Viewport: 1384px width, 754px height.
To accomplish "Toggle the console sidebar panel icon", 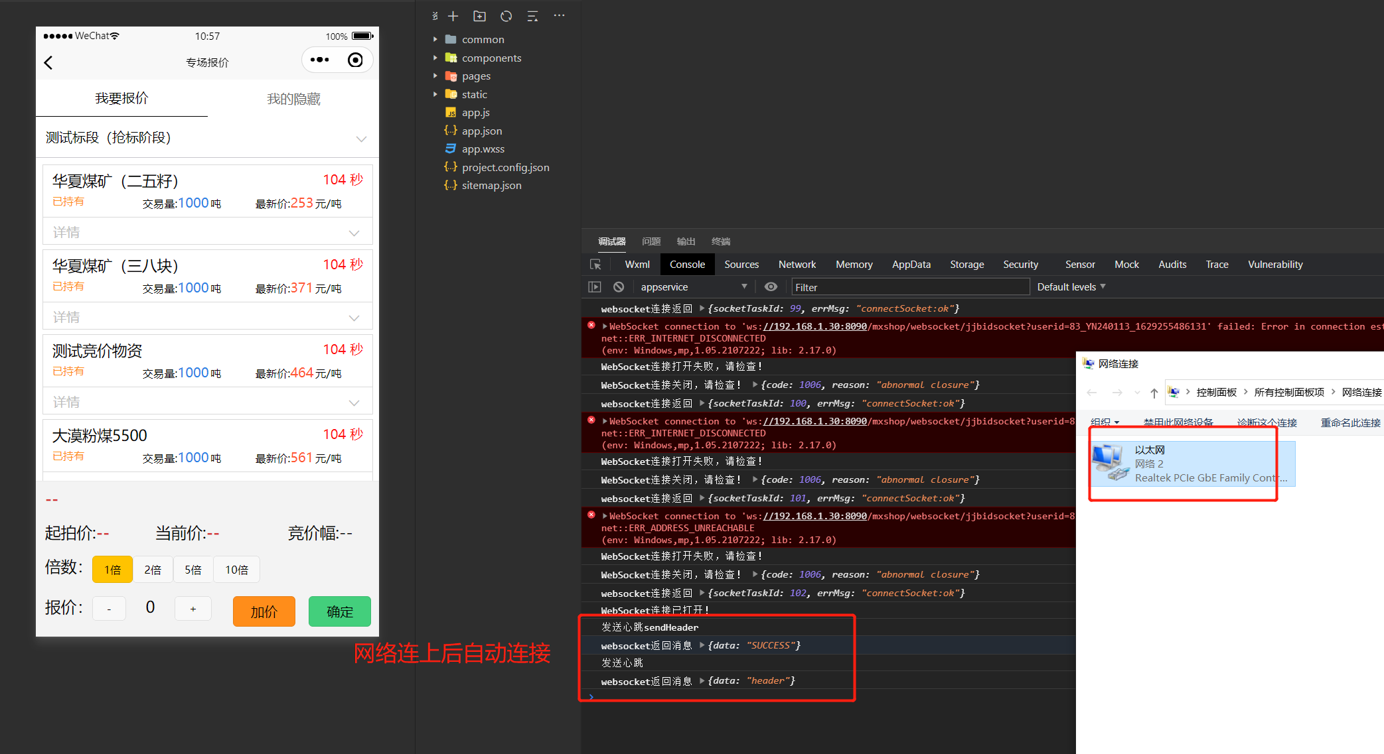I will coord(595,287).
